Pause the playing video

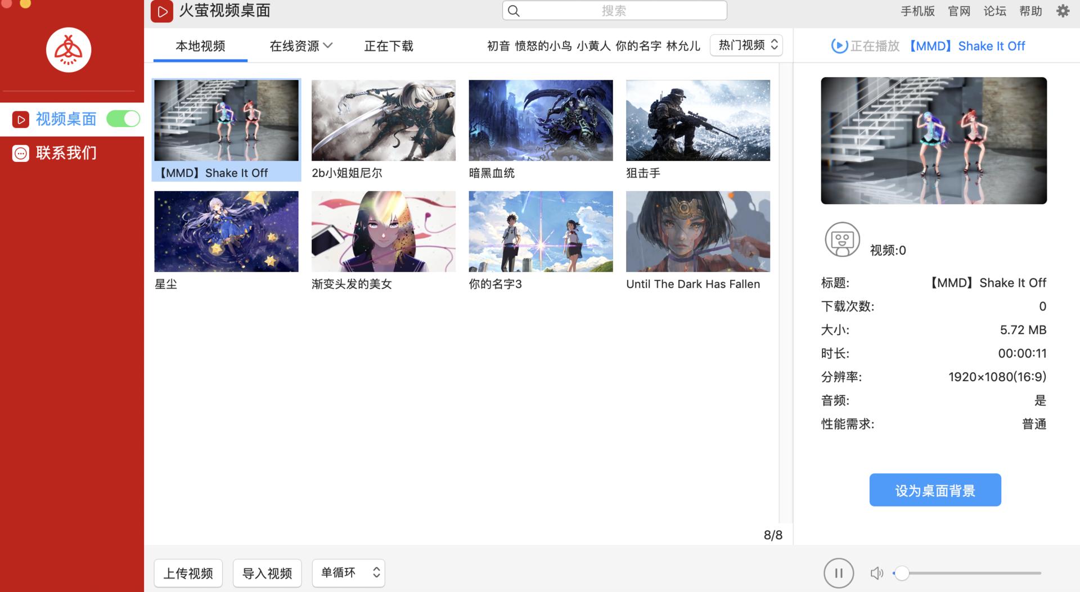pyautogui.click(x=838, y=573)
